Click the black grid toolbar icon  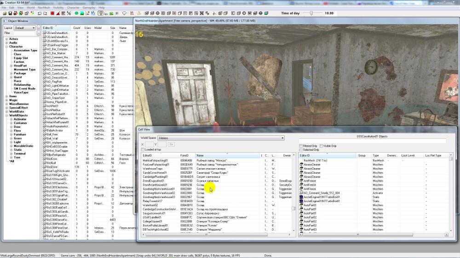click(63, 13)
